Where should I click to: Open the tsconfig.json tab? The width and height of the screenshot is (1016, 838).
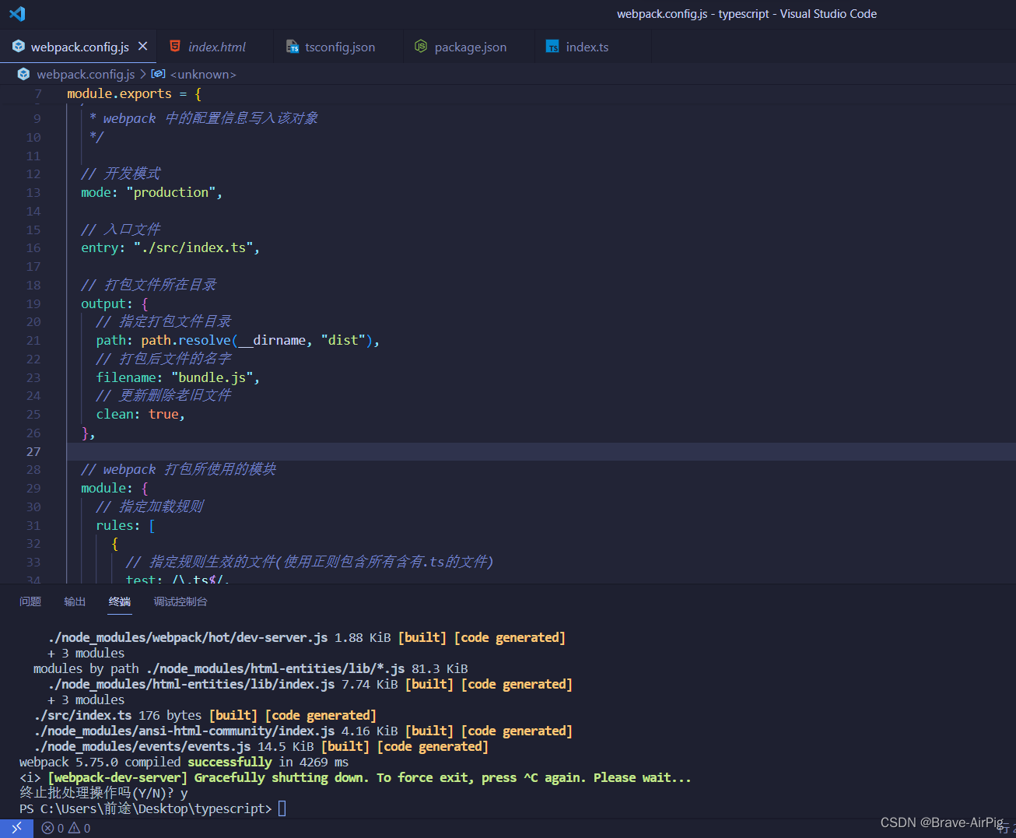point(340,47)
